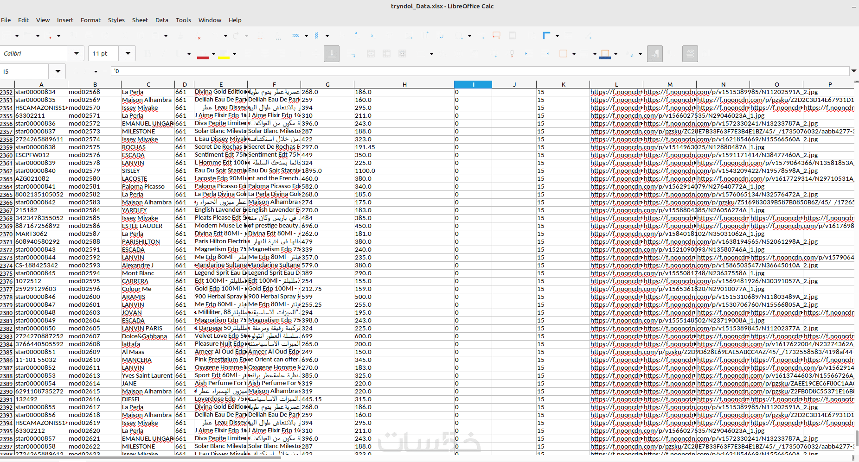Expand the formula bar
This screenshot has height=462, width=859.
click(x=853, y=71)
